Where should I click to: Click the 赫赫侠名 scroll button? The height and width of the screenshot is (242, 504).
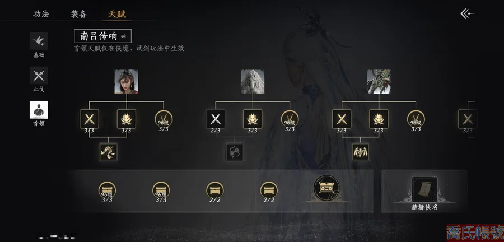424,193
